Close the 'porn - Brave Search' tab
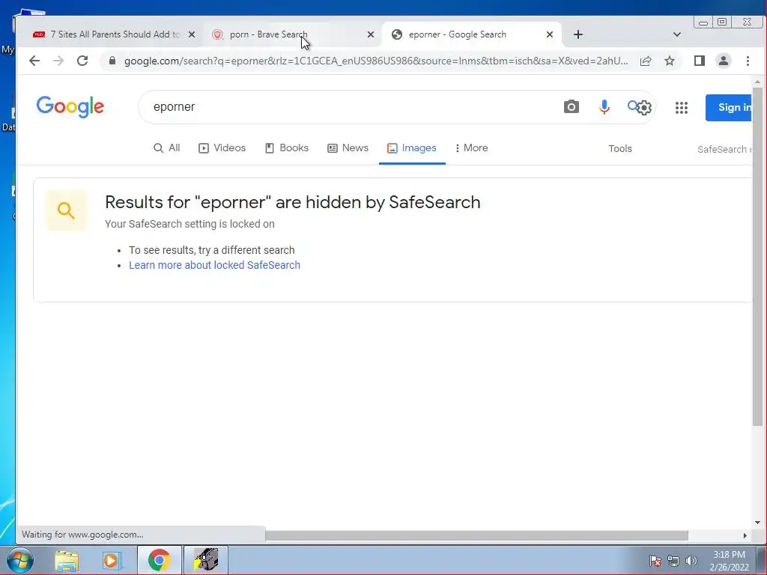767x575 pixels. coord(371,34)
